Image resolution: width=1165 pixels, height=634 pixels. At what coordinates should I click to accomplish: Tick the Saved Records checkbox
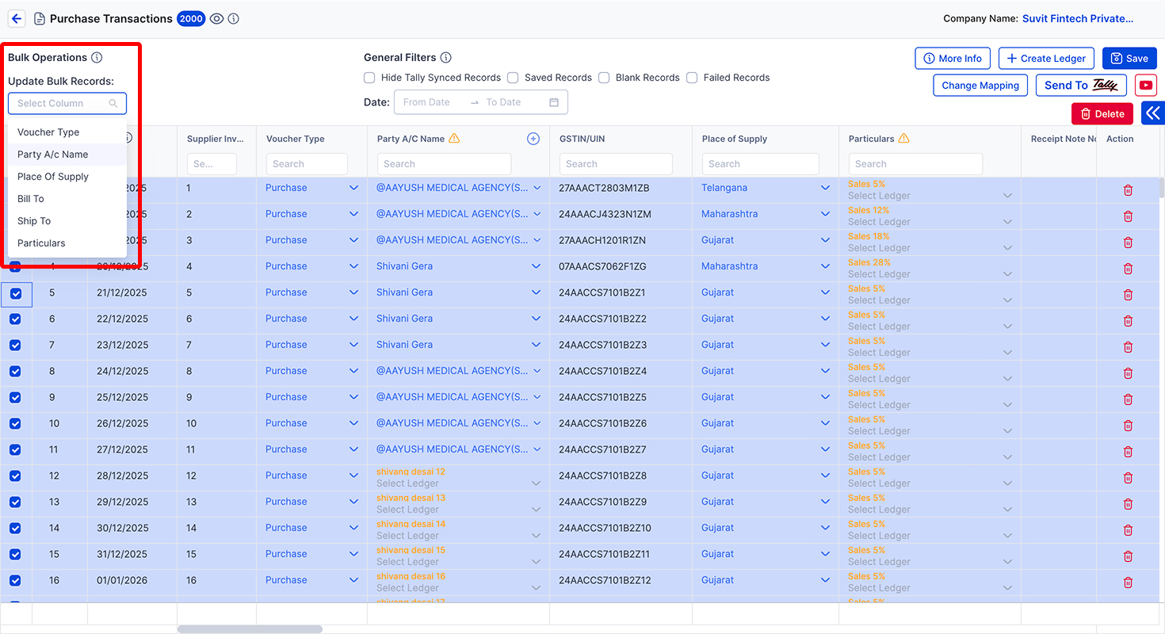(x=513, y=78)
